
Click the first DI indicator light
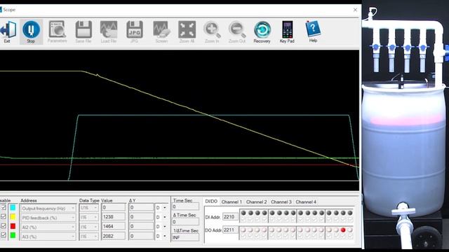click(243, 213)
